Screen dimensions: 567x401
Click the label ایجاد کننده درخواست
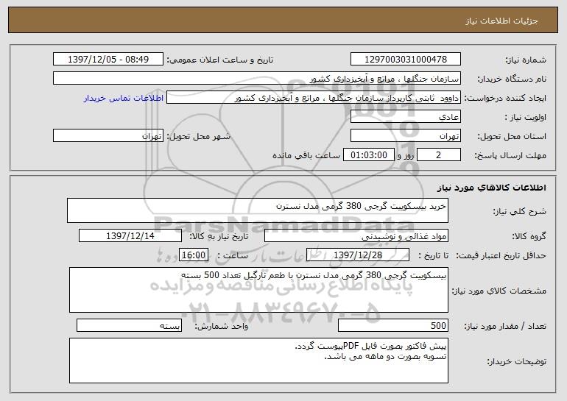point(505,98)
